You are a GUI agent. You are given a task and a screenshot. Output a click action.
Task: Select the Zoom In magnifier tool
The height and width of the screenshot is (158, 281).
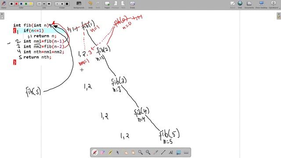[x=140, y=152]
